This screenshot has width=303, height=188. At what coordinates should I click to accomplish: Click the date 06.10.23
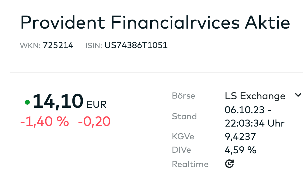245,110
